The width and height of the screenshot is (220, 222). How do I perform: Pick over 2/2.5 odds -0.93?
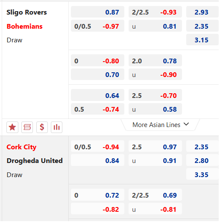point(155,12)
